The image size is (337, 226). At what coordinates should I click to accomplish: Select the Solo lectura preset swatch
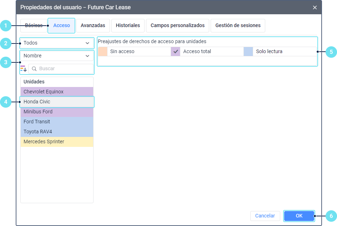248,51
